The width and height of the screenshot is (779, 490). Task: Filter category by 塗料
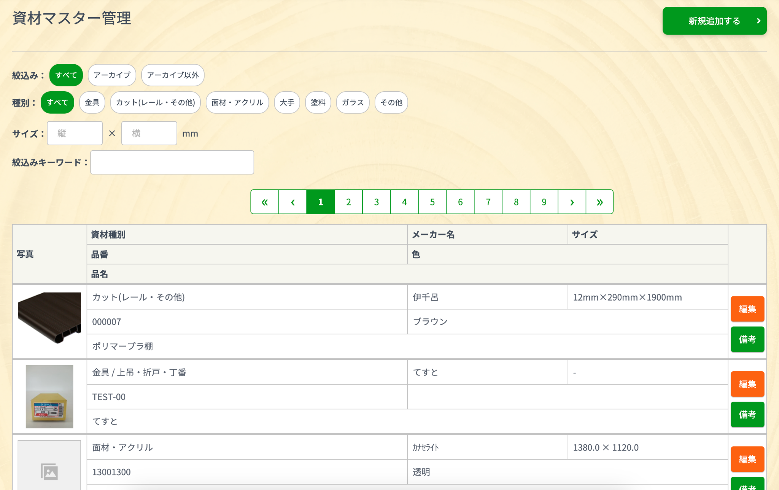318,103
